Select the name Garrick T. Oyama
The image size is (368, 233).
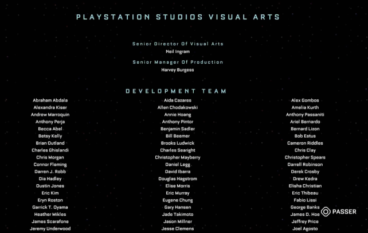point(50,207)
